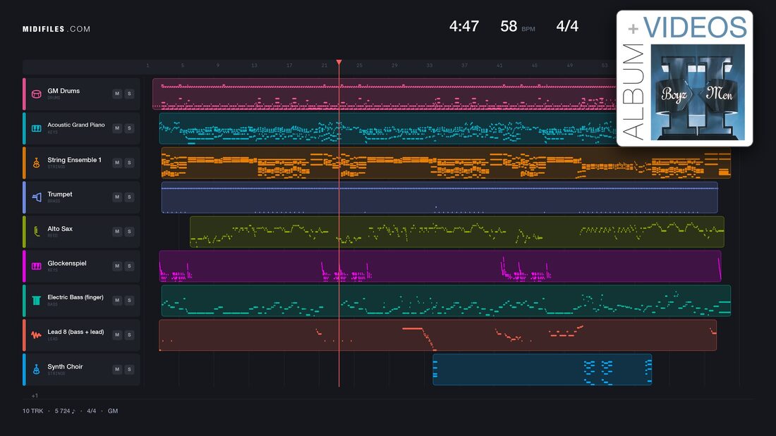776x436 pixels.
Task: Mute the Lead 8 (bass + lead) track
Action: tap(117, 335)
